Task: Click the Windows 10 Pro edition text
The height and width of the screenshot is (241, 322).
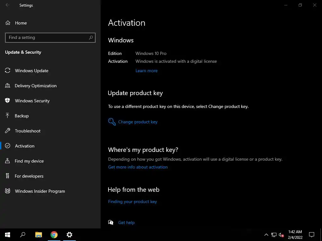Action: click(151, 53)
